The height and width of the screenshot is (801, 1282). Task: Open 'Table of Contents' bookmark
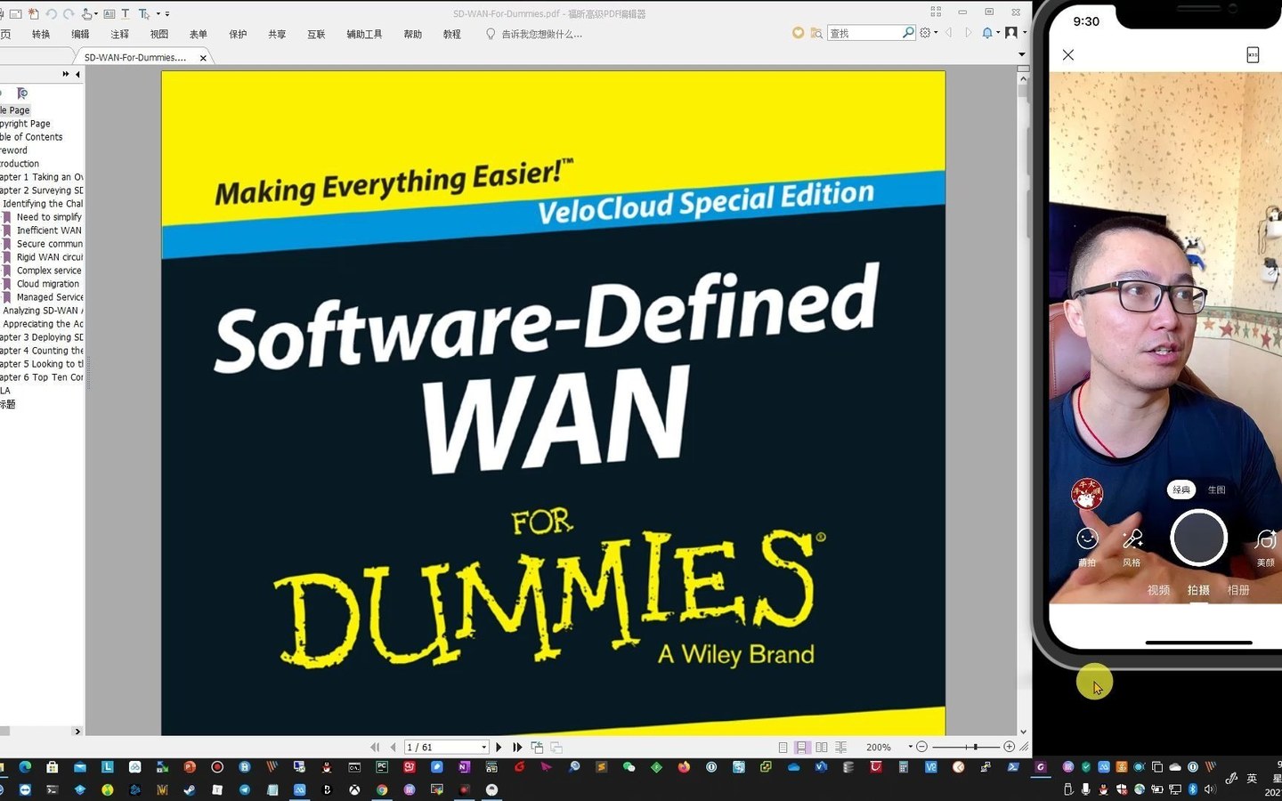coord(31,137)
